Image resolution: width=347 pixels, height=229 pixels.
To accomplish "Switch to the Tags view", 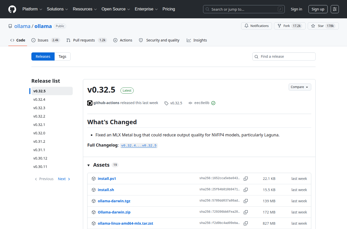I will click(x=63, y=56).
